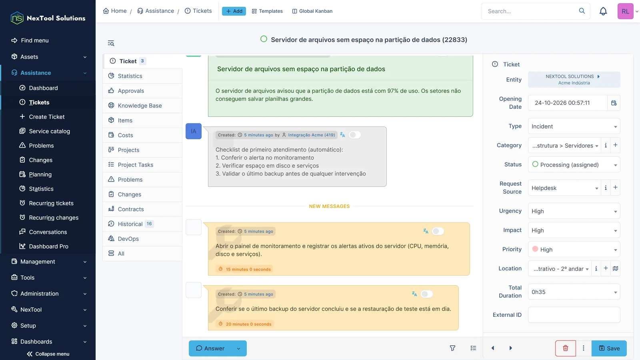This screenshot has height=360, width=640.
Task: Open the notifications bell
Action: tap(603, 11)
